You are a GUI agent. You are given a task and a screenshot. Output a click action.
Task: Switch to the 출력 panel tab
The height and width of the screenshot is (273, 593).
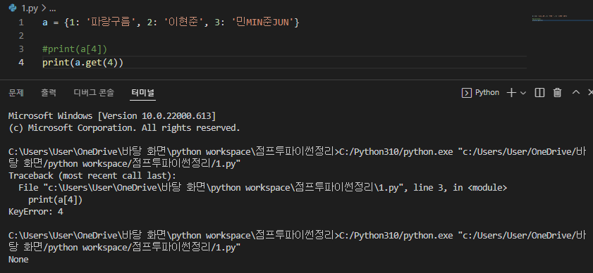coord(49,92)
